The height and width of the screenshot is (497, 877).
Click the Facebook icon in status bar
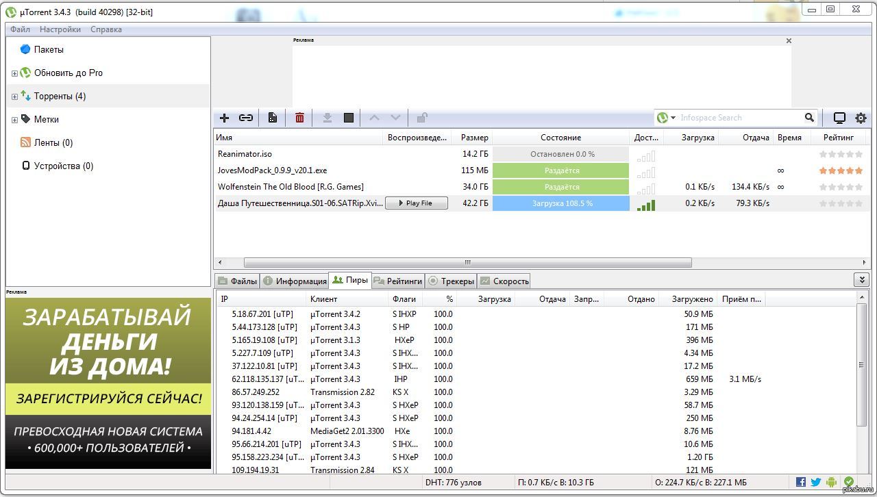pos(801,482)
